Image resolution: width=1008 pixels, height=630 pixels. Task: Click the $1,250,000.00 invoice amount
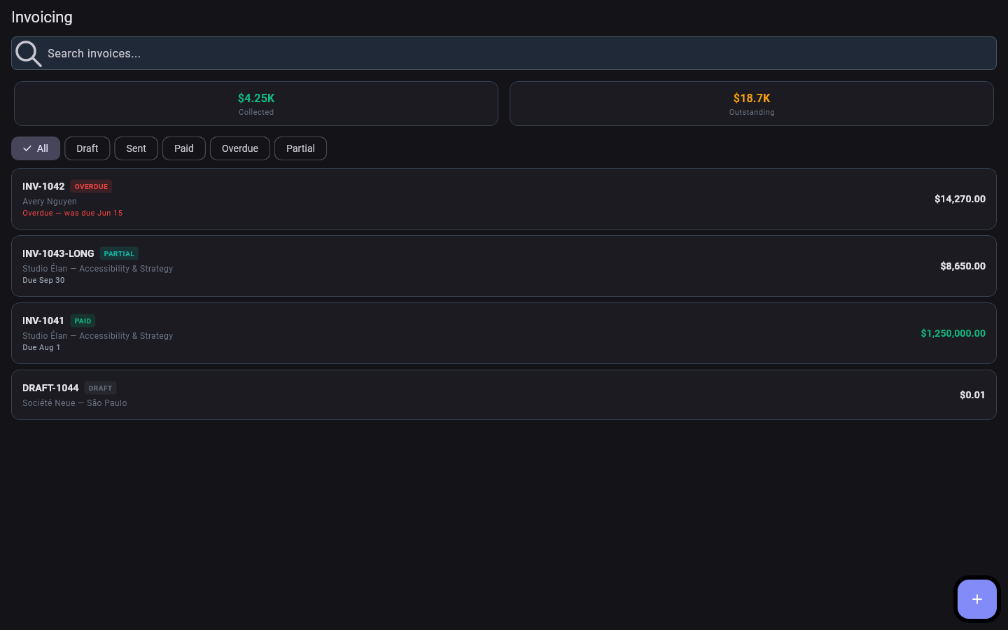click(x=953, y=333)
